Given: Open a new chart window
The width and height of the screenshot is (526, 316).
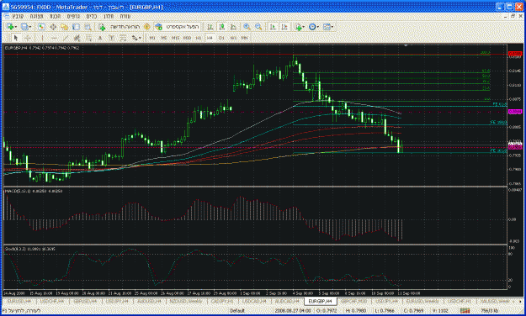Looking at the screenshot, I should tap(9, 27).
